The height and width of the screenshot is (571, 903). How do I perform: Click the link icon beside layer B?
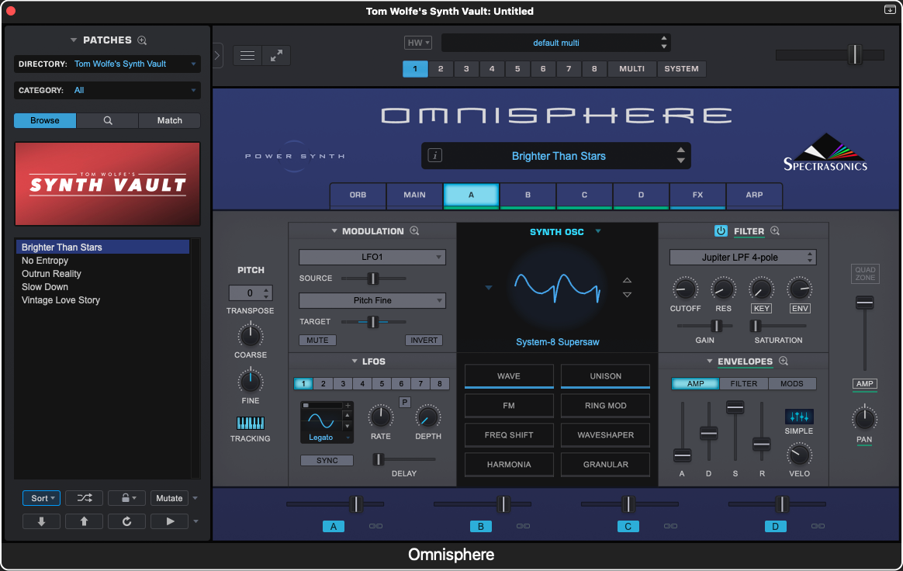click(x=523, y=526)
